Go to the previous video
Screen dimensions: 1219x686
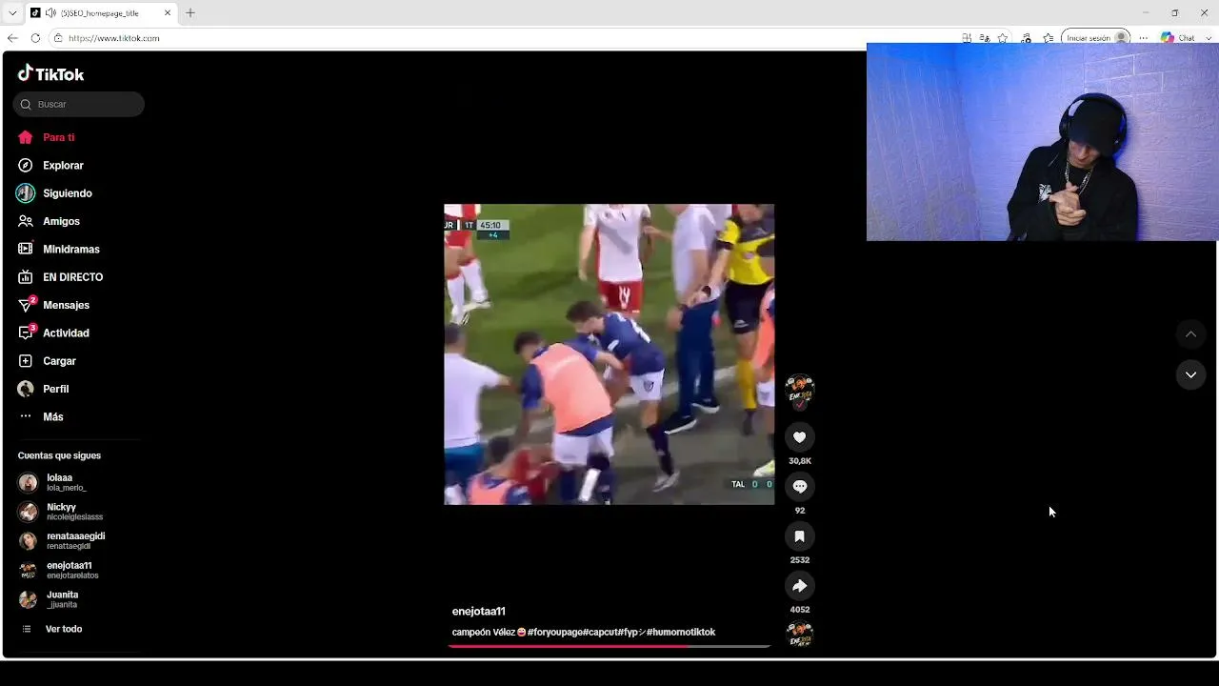click(1190, 333)
